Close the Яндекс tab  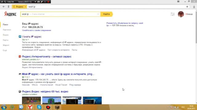pos(25,7)
